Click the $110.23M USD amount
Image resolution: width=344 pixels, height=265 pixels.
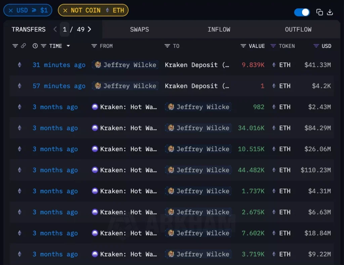click(x=316, y=170)
